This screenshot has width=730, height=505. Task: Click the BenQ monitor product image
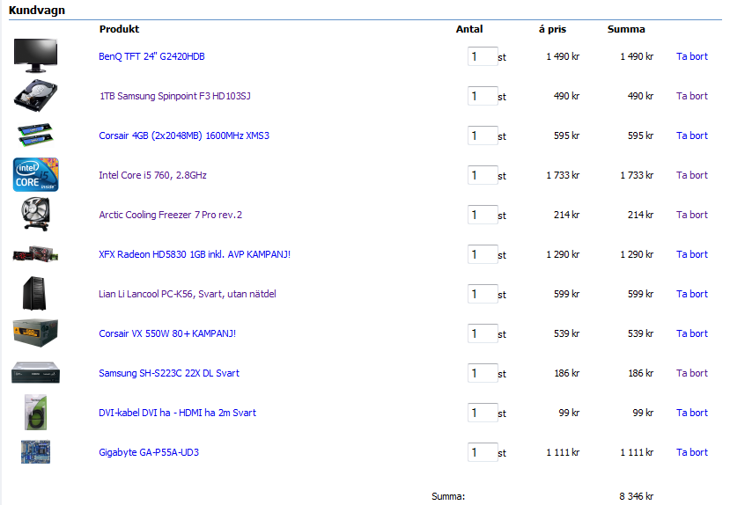[x=35, y=56]
